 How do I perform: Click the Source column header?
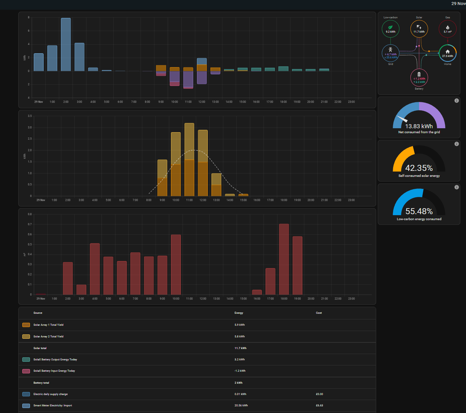click(x=38, y=313)
